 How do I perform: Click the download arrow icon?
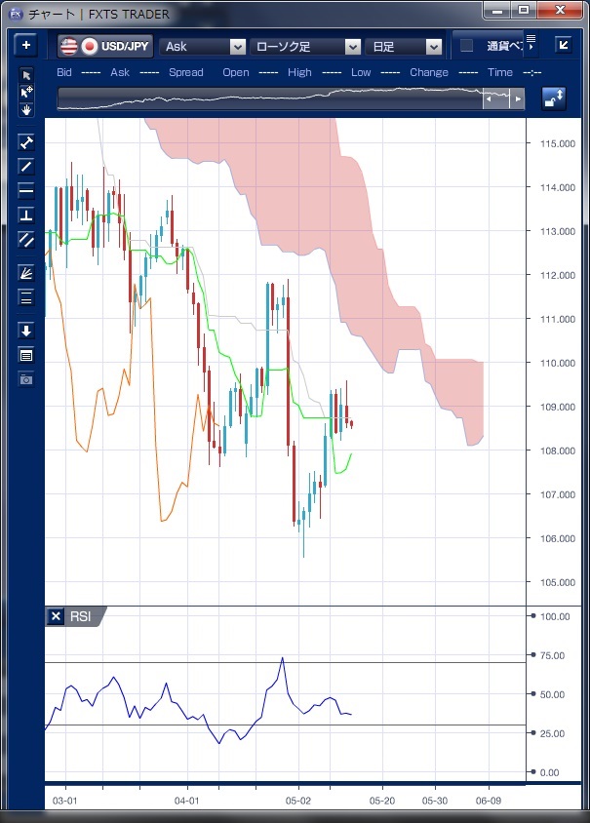[26, 331]
